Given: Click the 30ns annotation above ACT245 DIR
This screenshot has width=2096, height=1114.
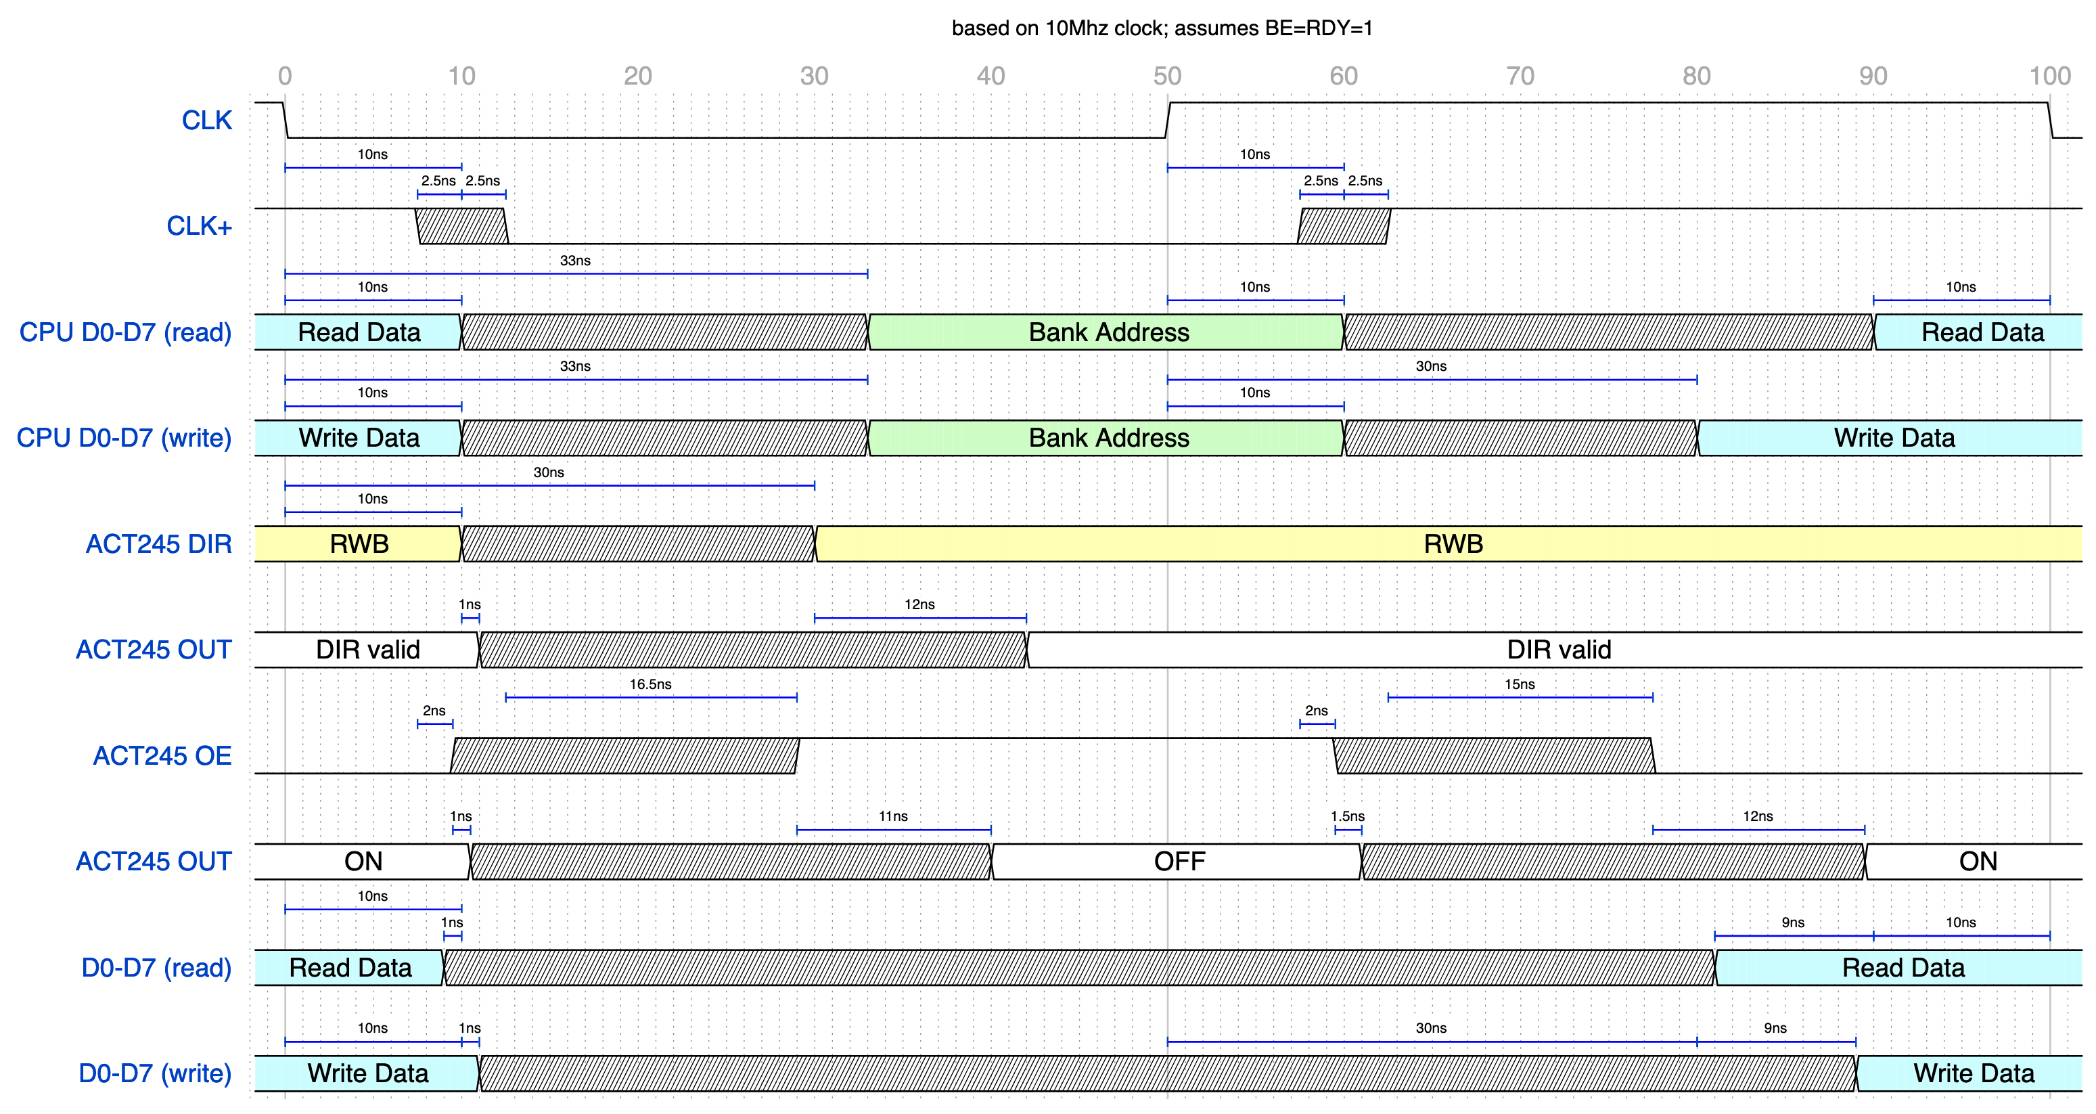Looking at the screenshot, I should point(549,473).
